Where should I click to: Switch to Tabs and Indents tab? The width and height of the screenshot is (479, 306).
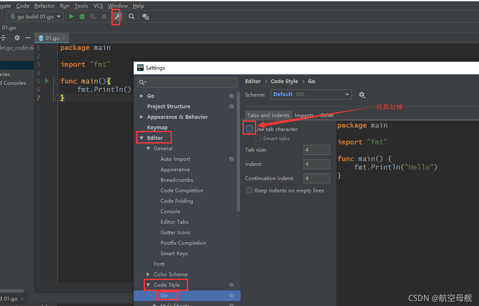pos(268,115)
